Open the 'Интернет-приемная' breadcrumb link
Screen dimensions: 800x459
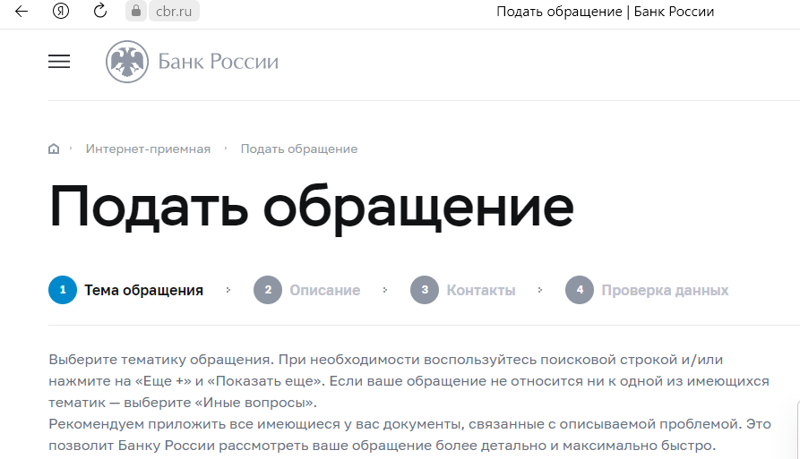148,149
